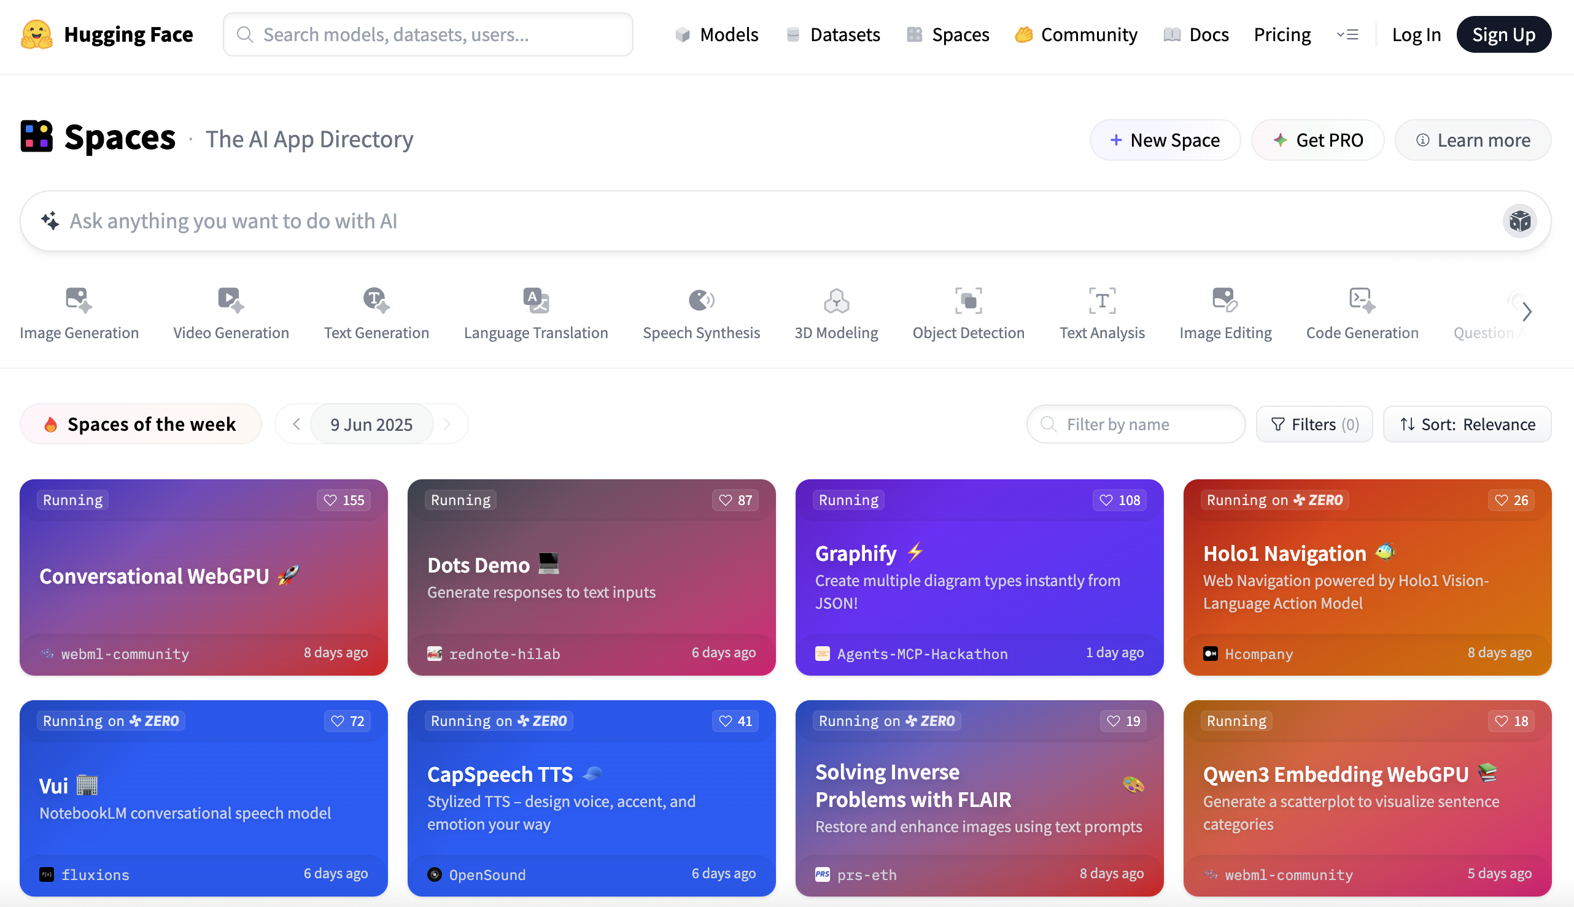Click the OpenSound avatar icon
This screenshot has width=1574, height=907.
435,874
